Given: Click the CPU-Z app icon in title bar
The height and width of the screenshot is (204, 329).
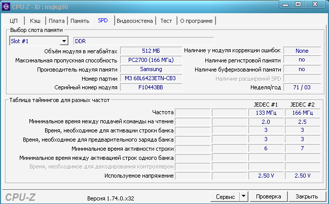Looking at the screenshot, I should pos(6,6).
